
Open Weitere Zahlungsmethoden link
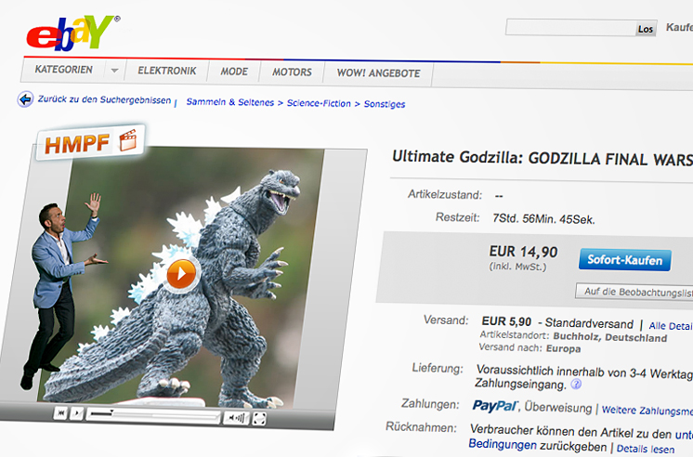647,411
